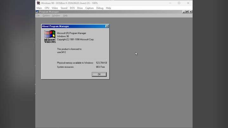Open DOSBox-X Help menu
Screen dimensions: 228x128
coord(108,8)
